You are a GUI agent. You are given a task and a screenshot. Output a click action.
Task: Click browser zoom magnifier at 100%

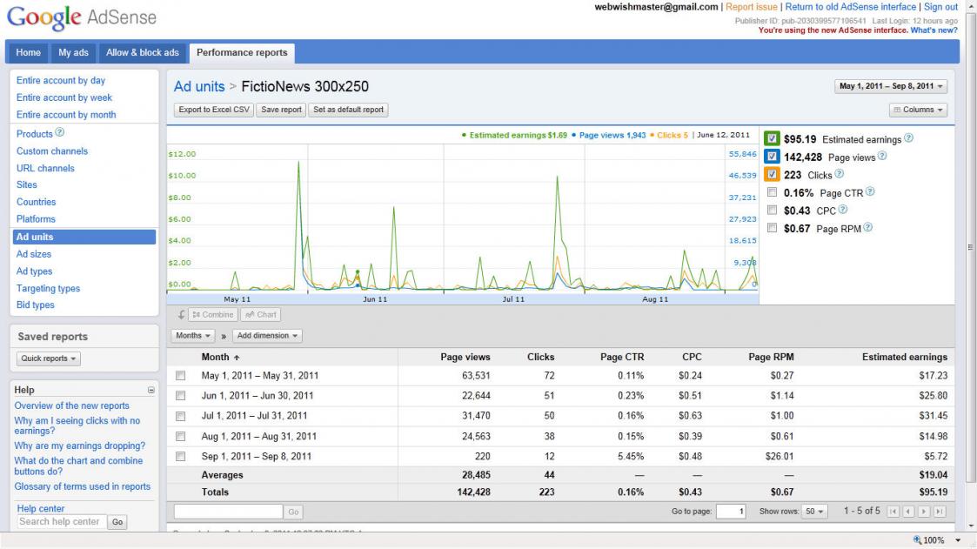tap(917, 540)
